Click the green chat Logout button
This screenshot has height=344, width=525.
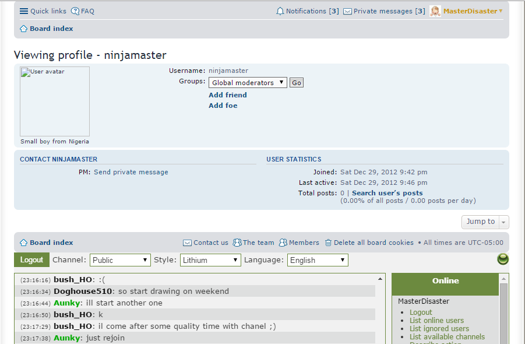coord(31,260)
